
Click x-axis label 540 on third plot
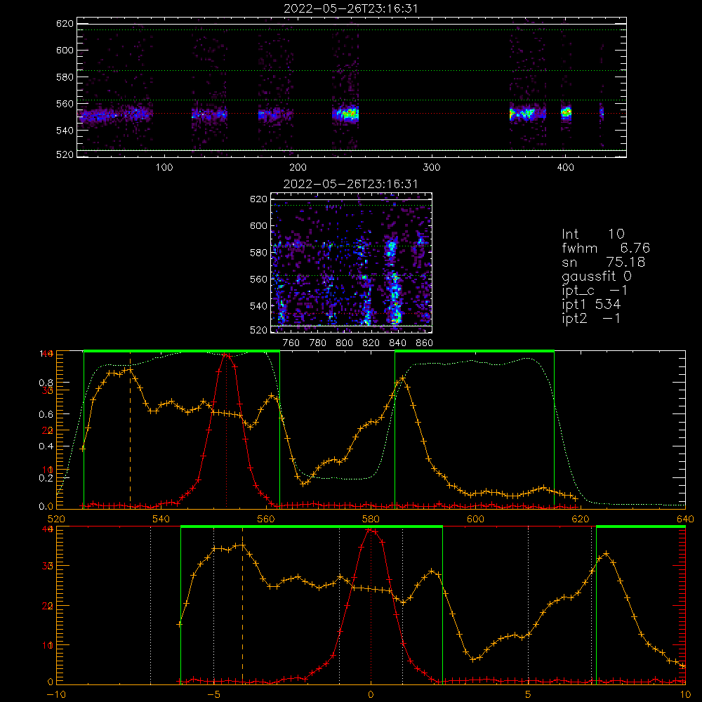(x=161, y=519)
